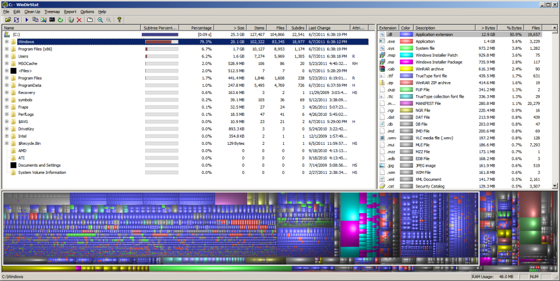Screen dimensions: 560x281
Task: Click the 20.1 GB size for Windows
Action: (x=237, y=42)
